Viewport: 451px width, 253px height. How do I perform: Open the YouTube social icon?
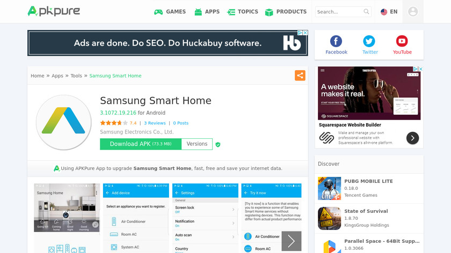402,41
